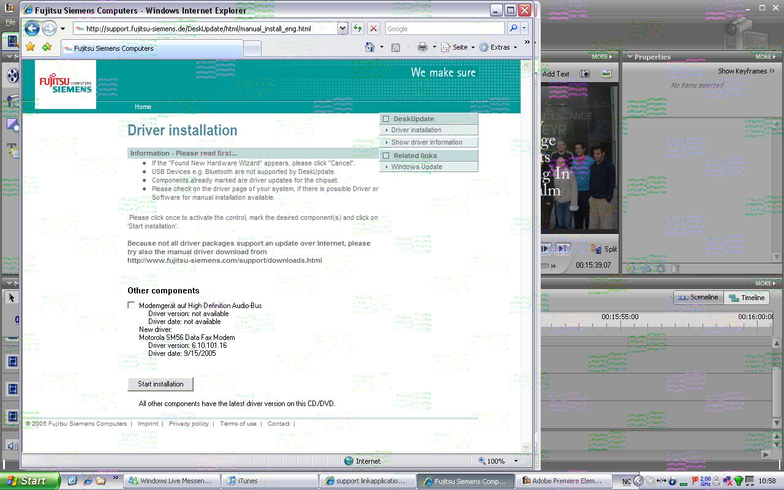Open the Print options dropdown arrow
Image resolution: width=784 pixels, height=490 pixels.
click(x=434, y=47)
